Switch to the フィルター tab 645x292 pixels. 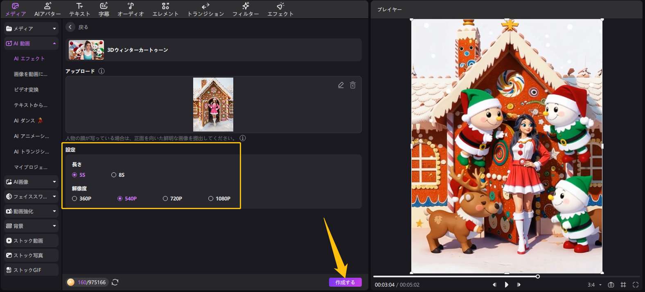coord(246,9)
